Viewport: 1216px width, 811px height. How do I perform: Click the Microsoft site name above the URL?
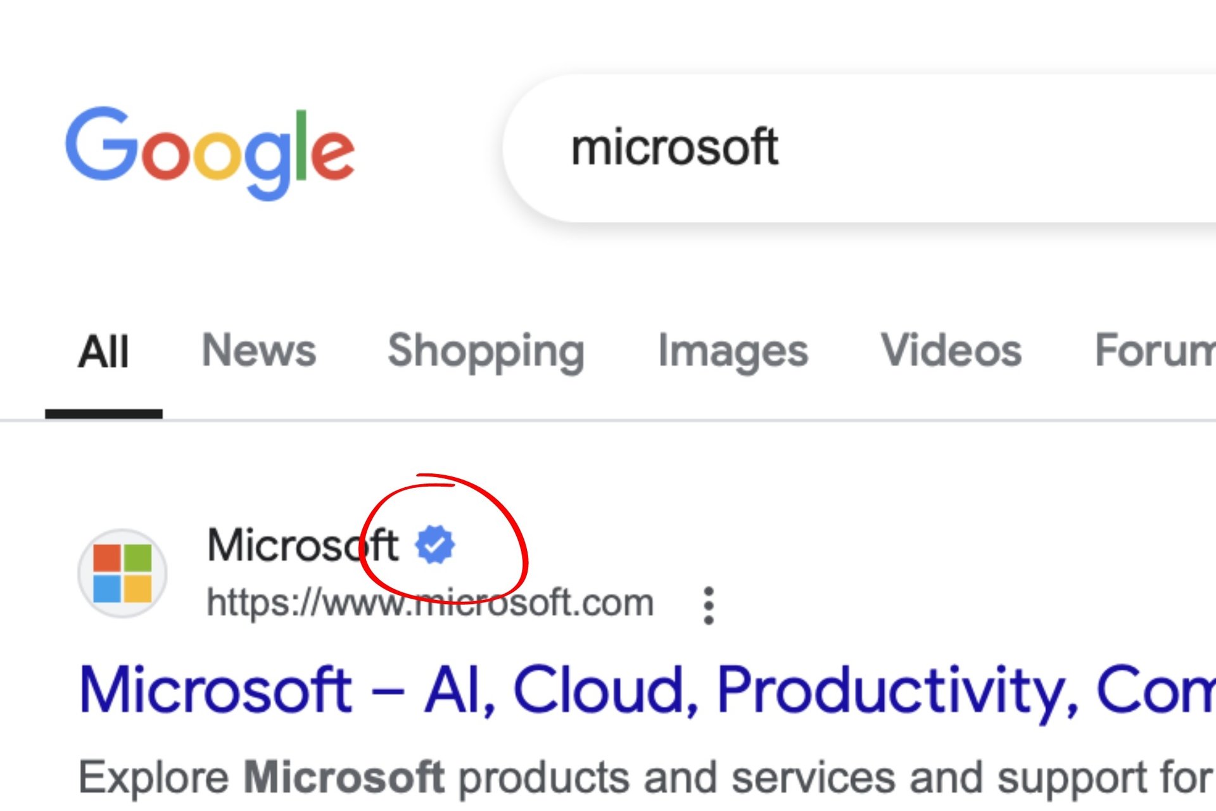303,545
